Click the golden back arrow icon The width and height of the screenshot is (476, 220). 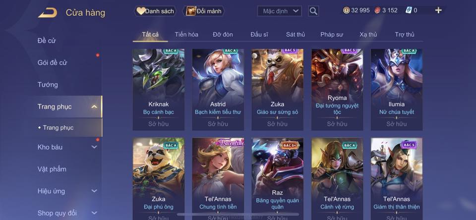[48, 12]
